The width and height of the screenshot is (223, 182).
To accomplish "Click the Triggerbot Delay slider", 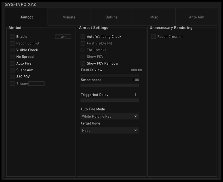I will [110, 100].
